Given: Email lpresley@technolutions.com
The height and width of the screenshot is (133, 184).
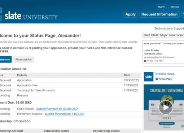Looking at the screenshot, I should point(161,57).
